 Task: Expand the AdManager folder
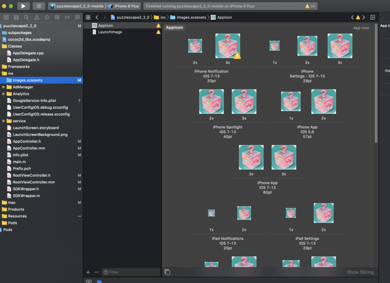coord(3,87)
